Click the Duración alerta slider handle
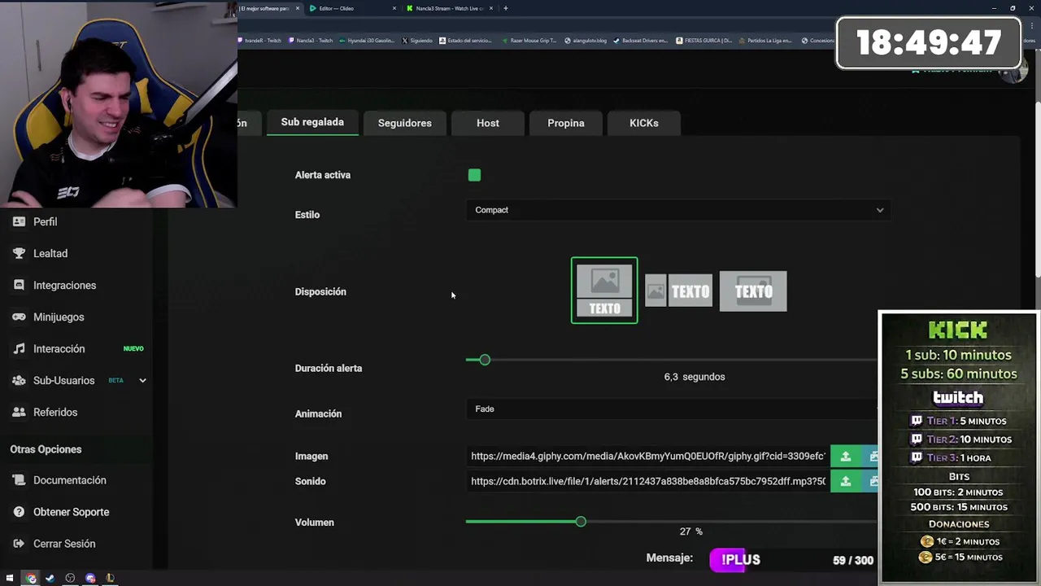The image size is (1041, 586). tap(485, 360)
